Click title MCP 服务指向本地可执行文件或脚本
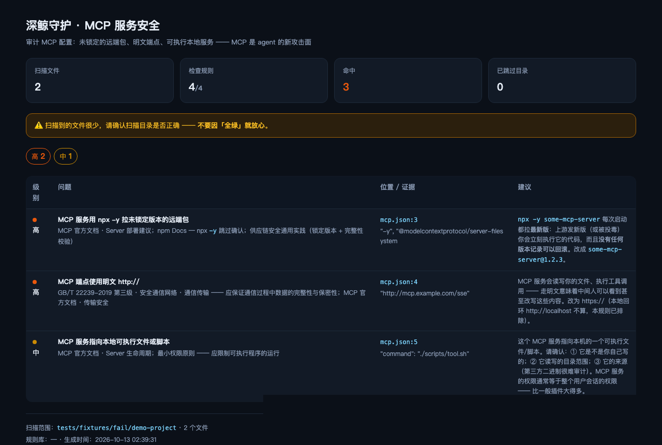The height and width of the screenshot is (445, 662). [114, 342]
